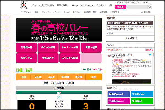Switch to the 1回戦 tab
Screen dimensions: 165x110
[23, 77]
